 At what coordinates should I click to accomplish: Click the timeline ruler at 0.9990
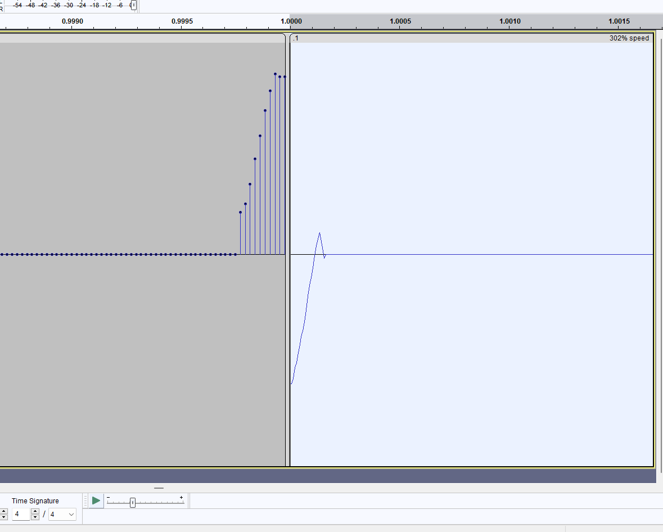pos(73,22)
